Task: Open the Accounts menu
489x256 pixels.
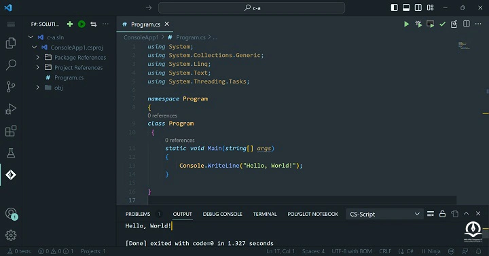Action: pos(12,214)
